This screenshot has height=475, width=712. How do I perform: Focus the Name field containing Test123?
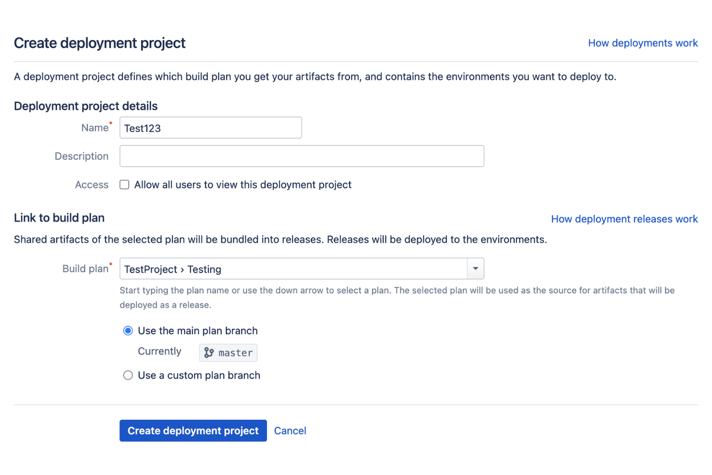[210, 128]
